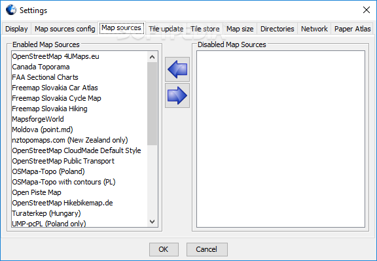Choose the Open Piste Map source
Viewport: 377px width, 261px height.
79,192
